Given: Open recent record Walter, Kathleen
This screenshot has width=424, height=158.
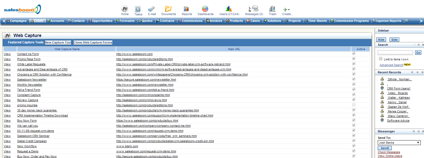Looking at the screenshot, I should 399,98.
